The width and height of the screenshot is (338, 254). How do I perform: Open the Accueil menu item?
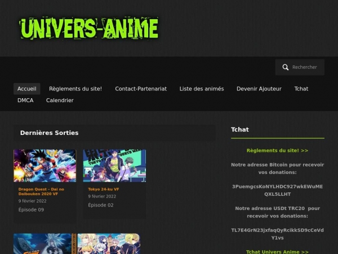[x=26, y=89]
